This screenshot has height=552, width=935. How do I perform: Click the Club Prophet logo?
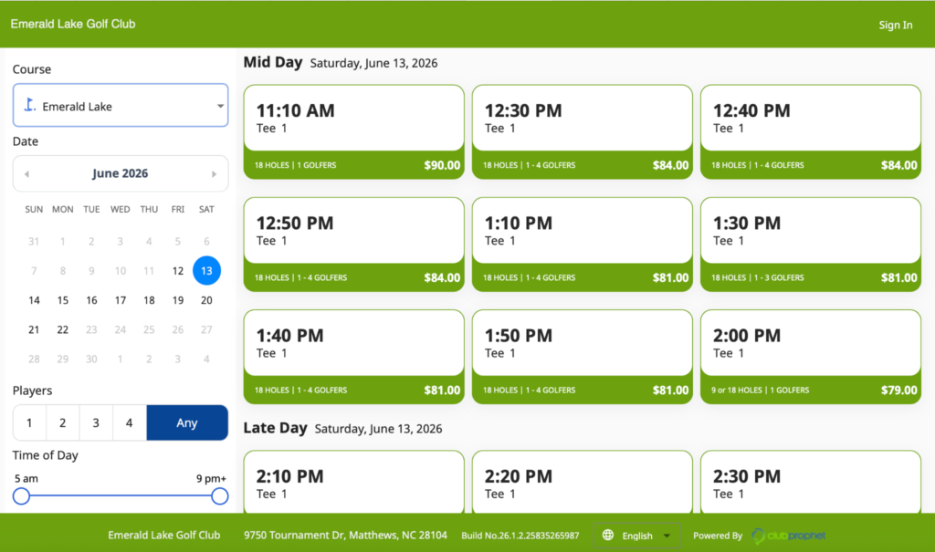click(789, 536)
